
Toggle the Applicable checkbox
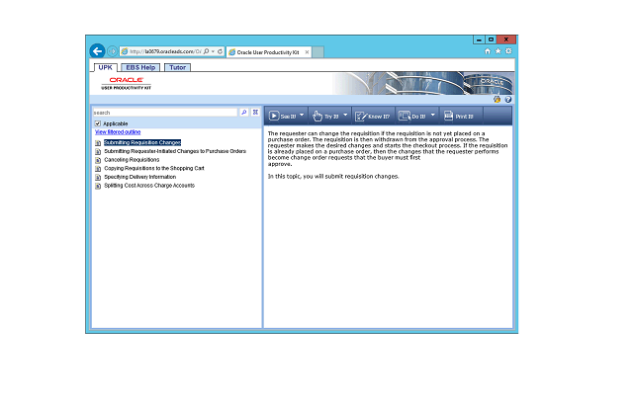[x=97, y=123]
